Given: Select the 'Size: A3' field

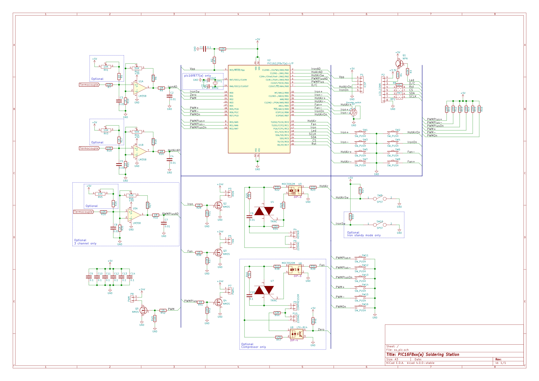Looking at the screenshot, I should click(x=392, y=360).
